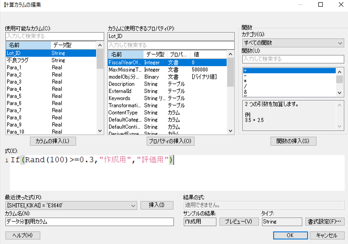
Task: Focus the 使用可能なカラム search box
Action: [54, 36]
